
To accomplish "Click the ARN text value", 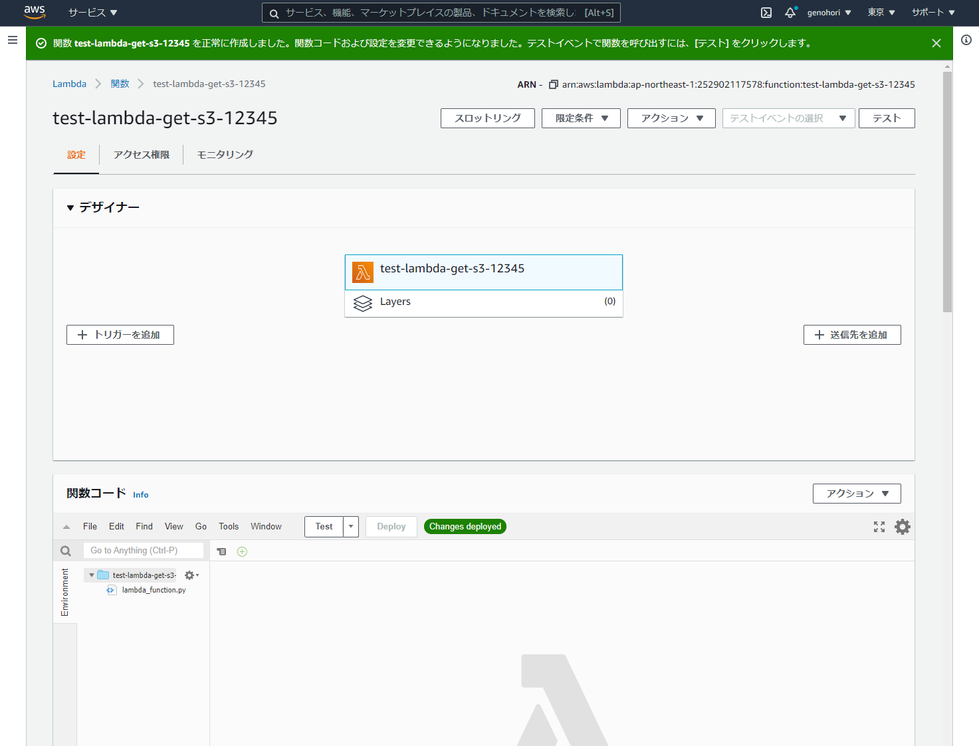I will pos(738,84).
